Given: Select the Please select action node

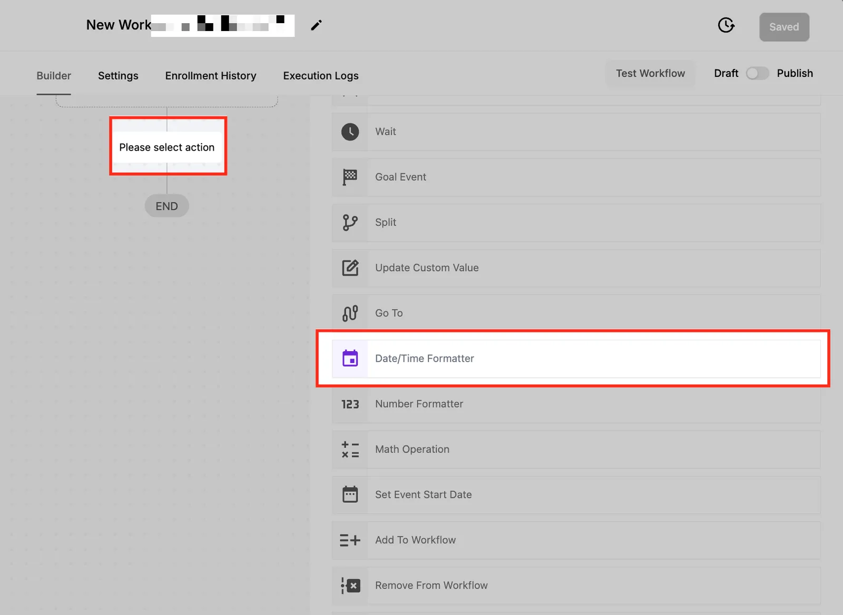Looking at the screenshot, I should (167, 147).
